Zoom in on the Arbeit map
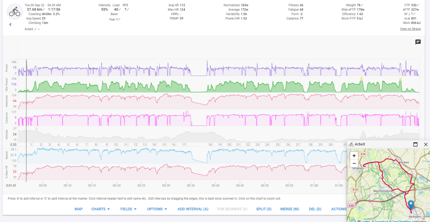 click(x=354, y=156)
